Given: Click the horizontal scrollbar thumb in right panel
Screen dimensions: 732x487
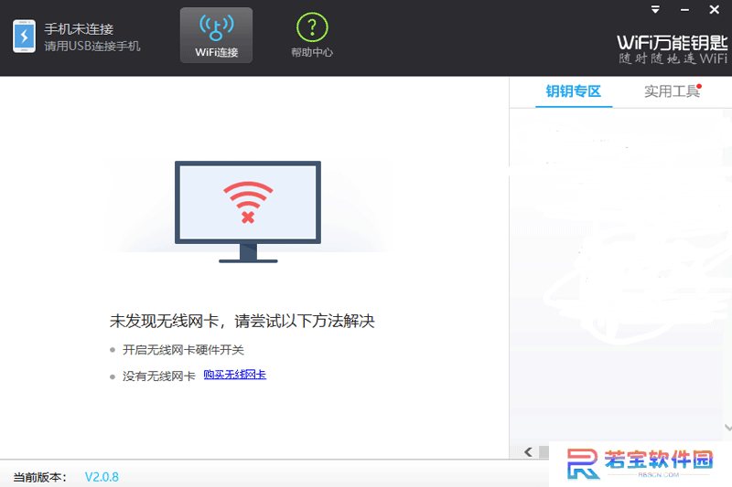Looking at the screenshot, I should [544, 452].
